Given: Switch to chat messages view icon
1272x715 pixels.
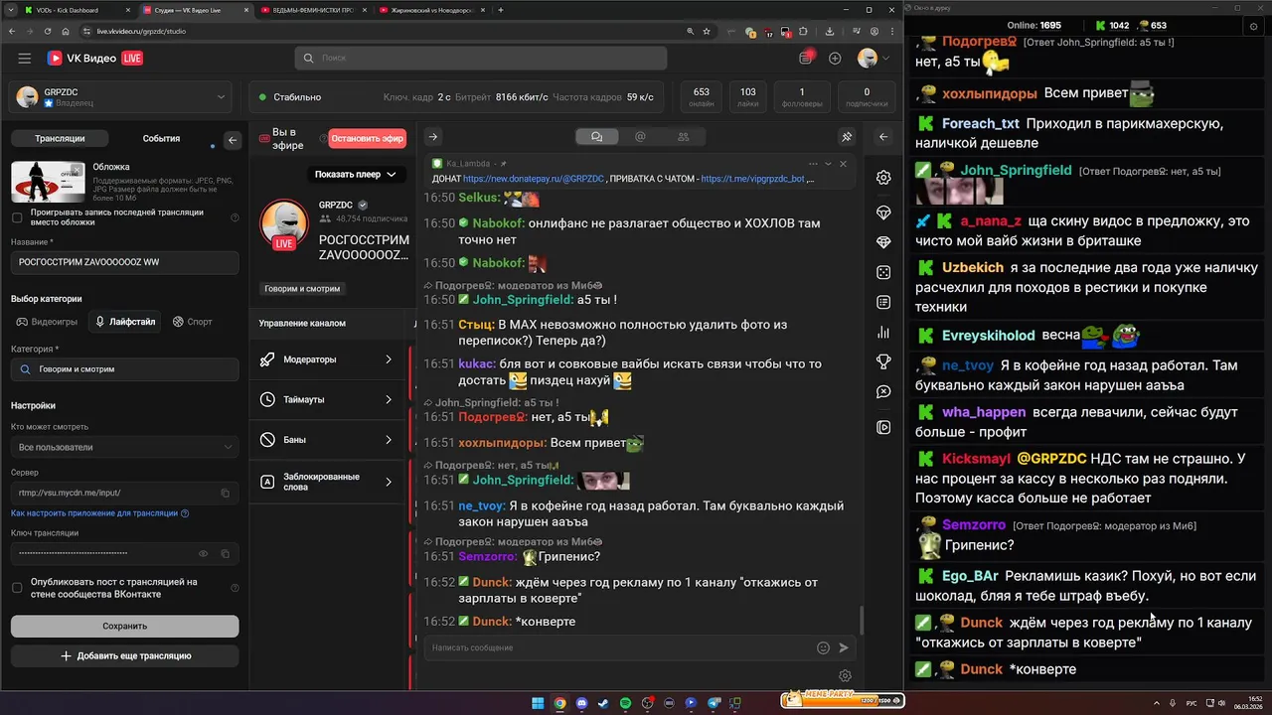Looking at the screenshot, I should click(x=596, y=137).
